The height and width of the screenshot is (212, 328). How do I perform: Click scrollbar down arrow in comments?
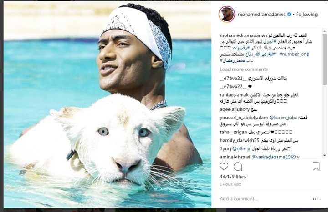[325, 155]
